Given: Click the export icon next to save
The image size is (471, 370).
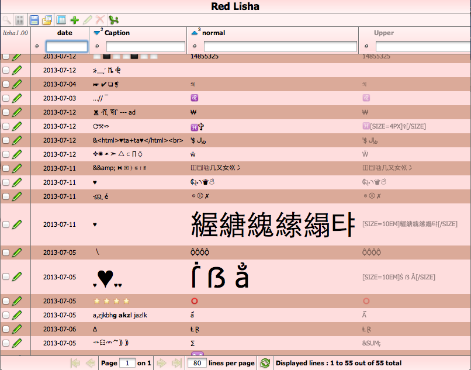Looking at the screenshot, I should 47,19.
